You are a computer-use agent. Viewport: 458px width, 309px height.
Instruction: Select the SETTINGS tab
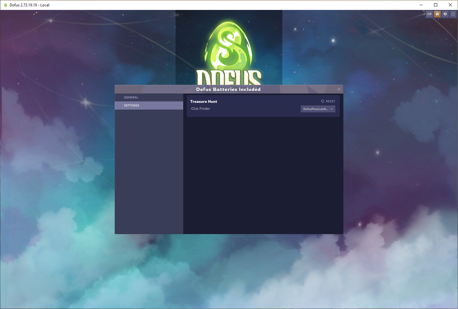(x=149, y=105)
